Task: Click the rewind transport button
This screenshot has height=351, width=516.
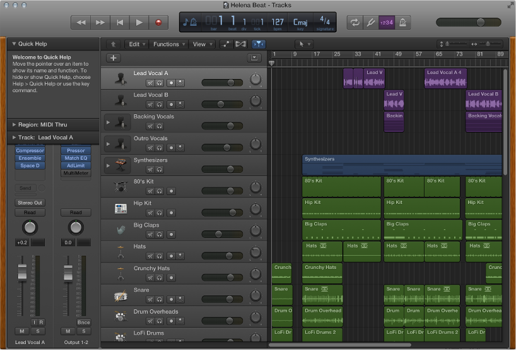Action: [x=81, y=23]
